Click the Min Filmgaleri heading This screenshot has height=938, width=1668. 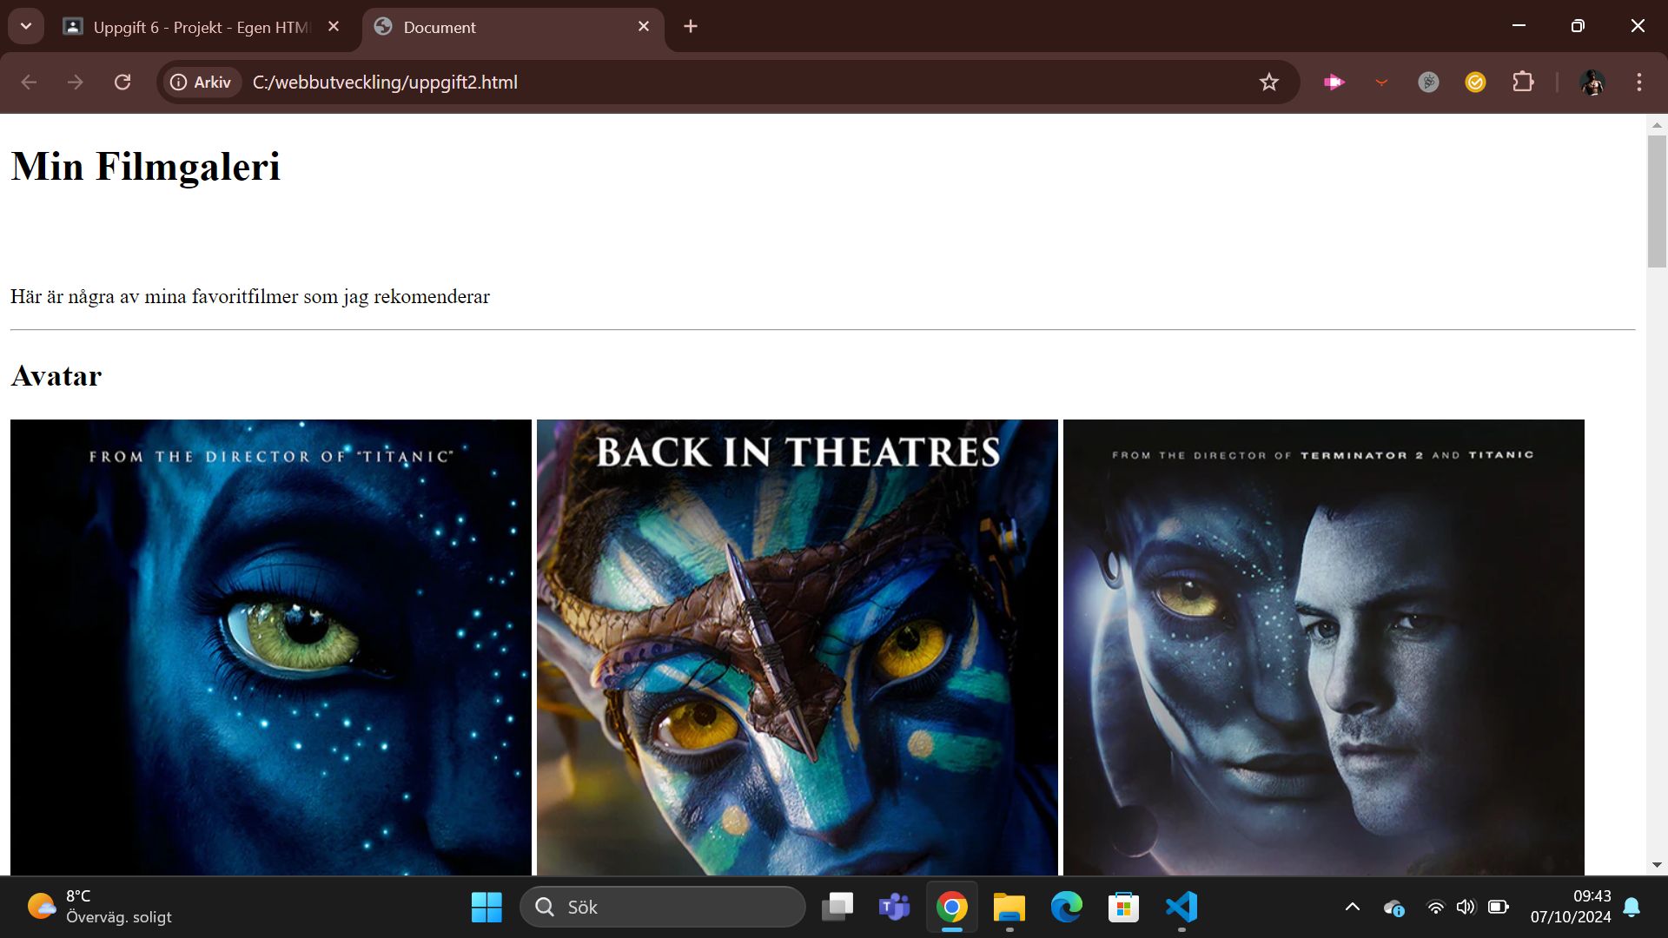146,166
